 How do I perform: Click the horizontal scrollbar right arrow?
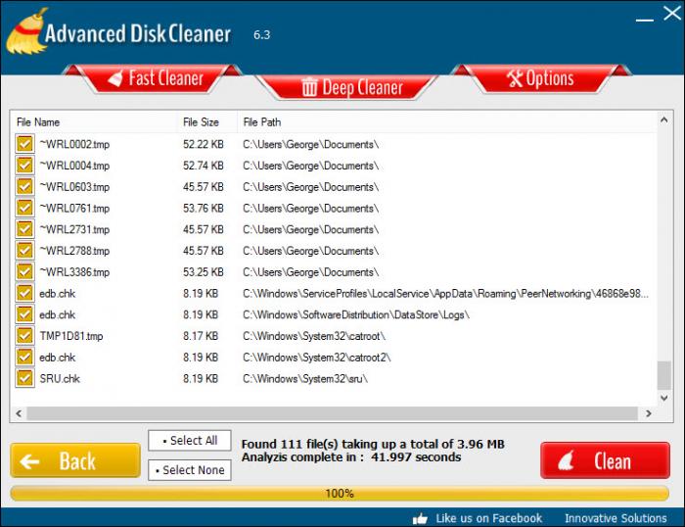pyautogui.click(x=649, y=413)
